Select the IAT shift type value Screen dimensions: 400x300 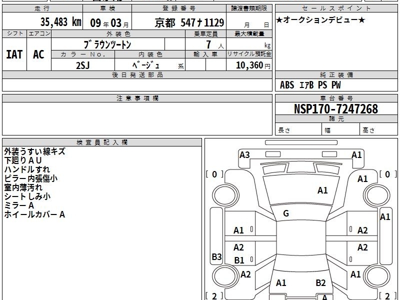click(14, 54)
